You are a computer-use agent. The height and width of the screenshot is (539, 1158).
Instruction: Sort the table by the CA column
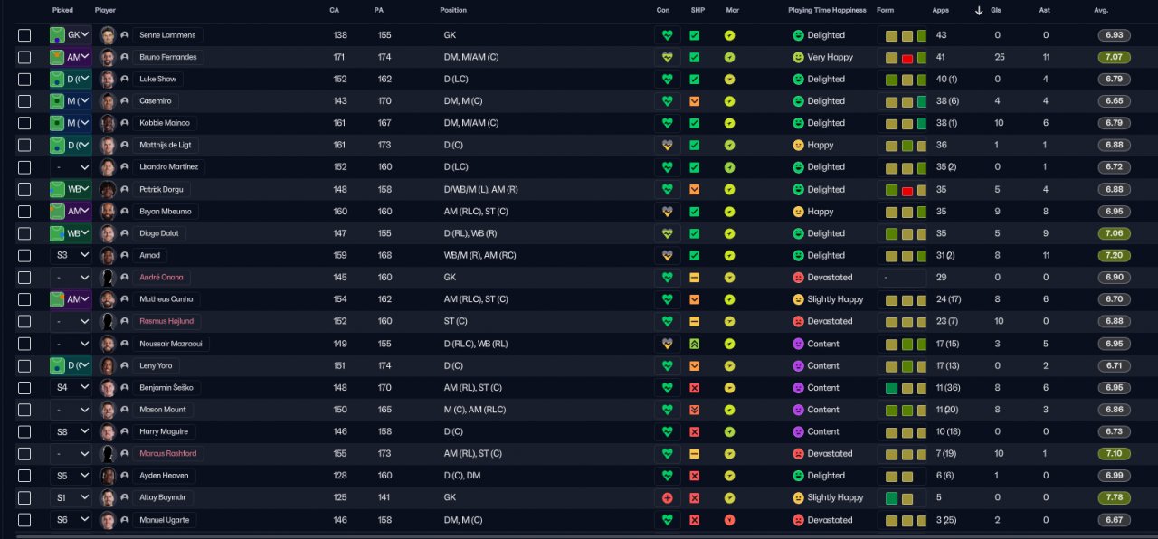tap(334, 10)
